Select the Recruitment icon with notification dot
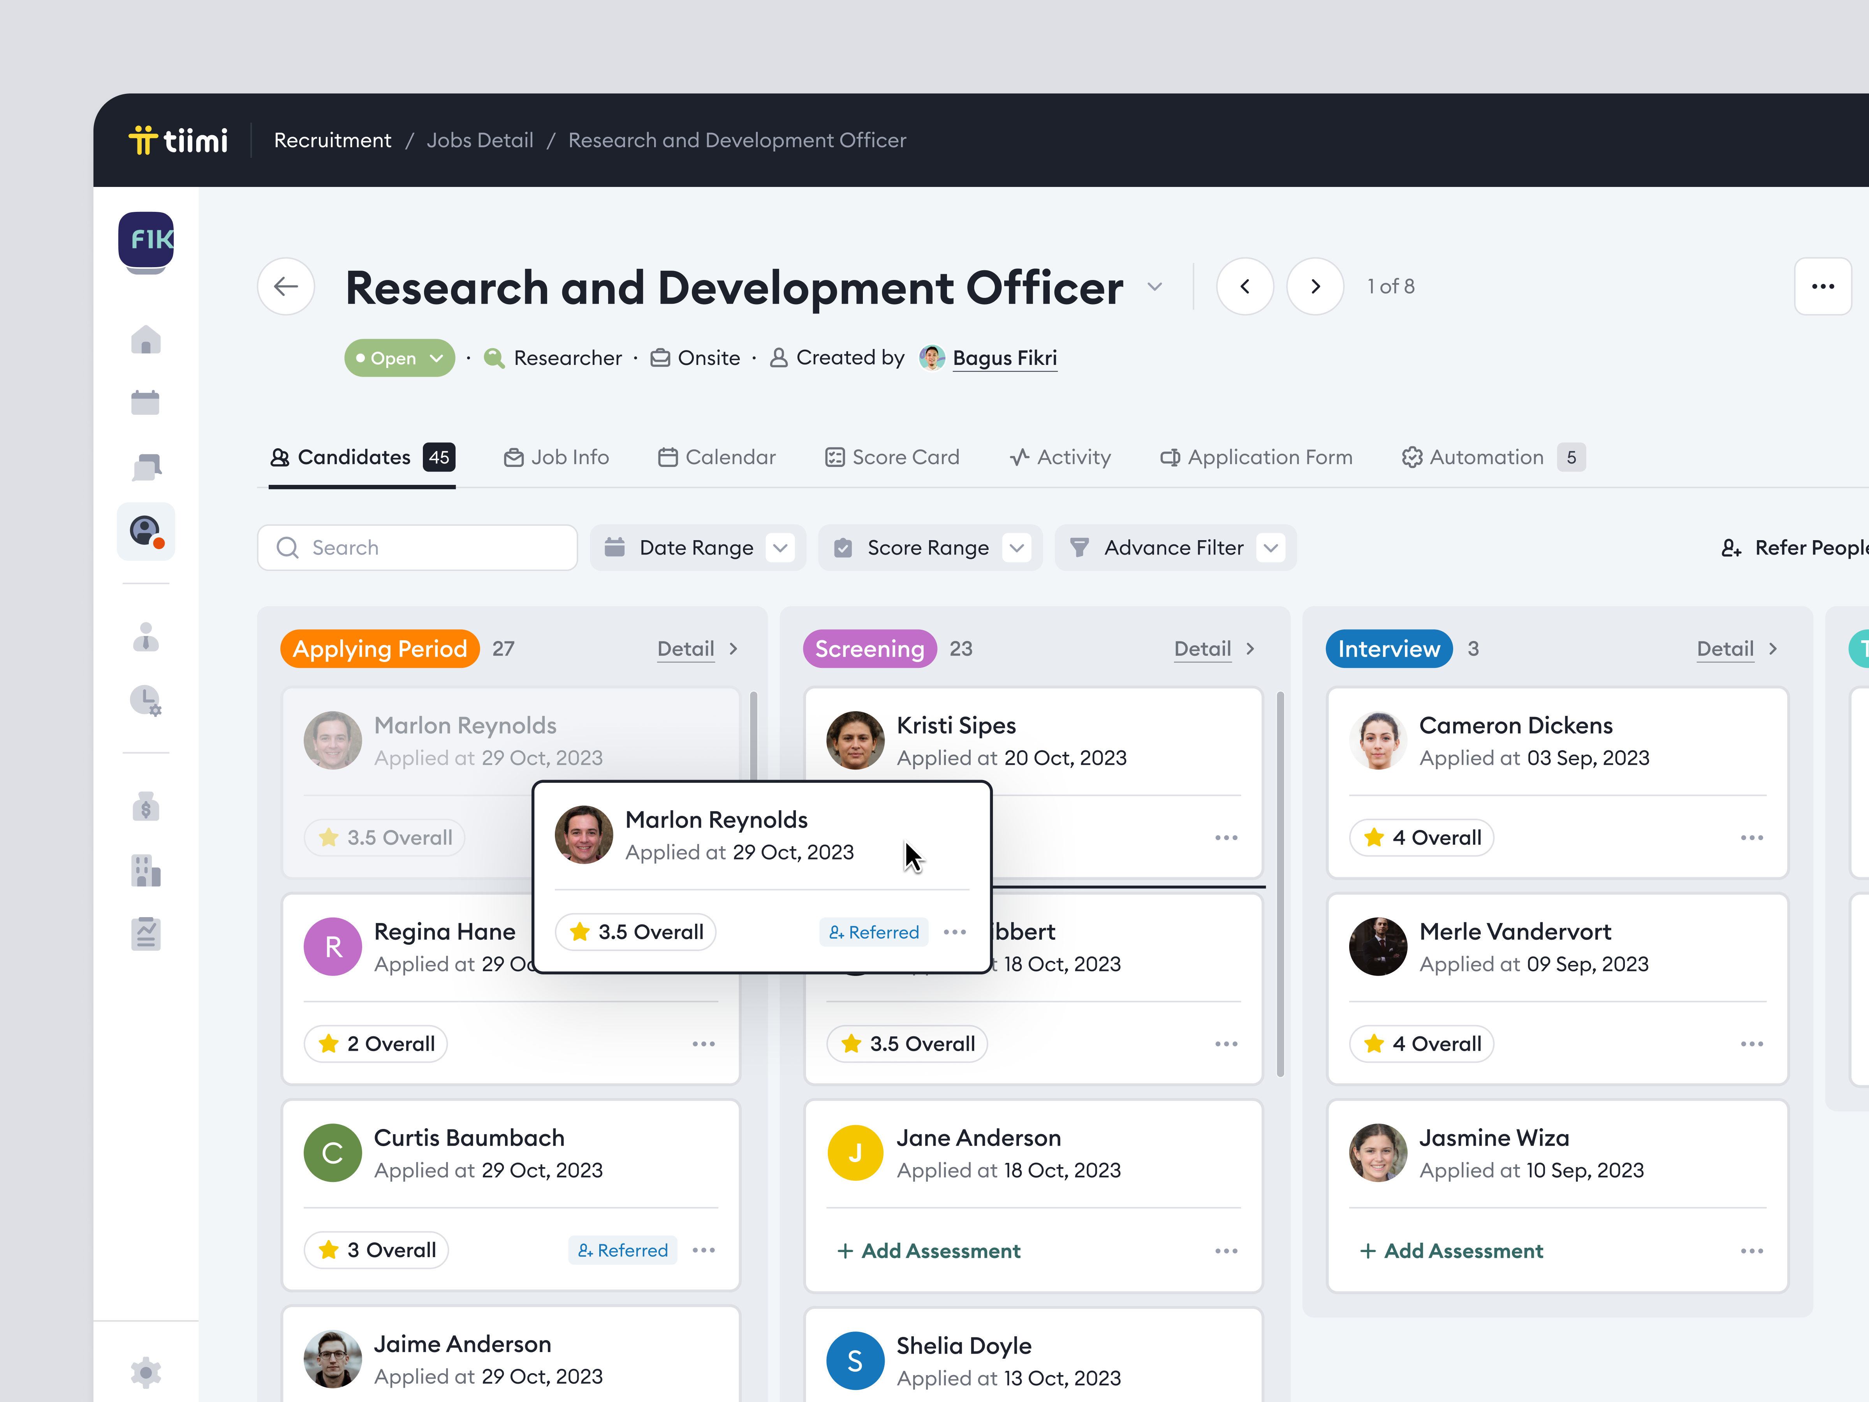Screen dimensions: 1869x1402 [145, 532]
